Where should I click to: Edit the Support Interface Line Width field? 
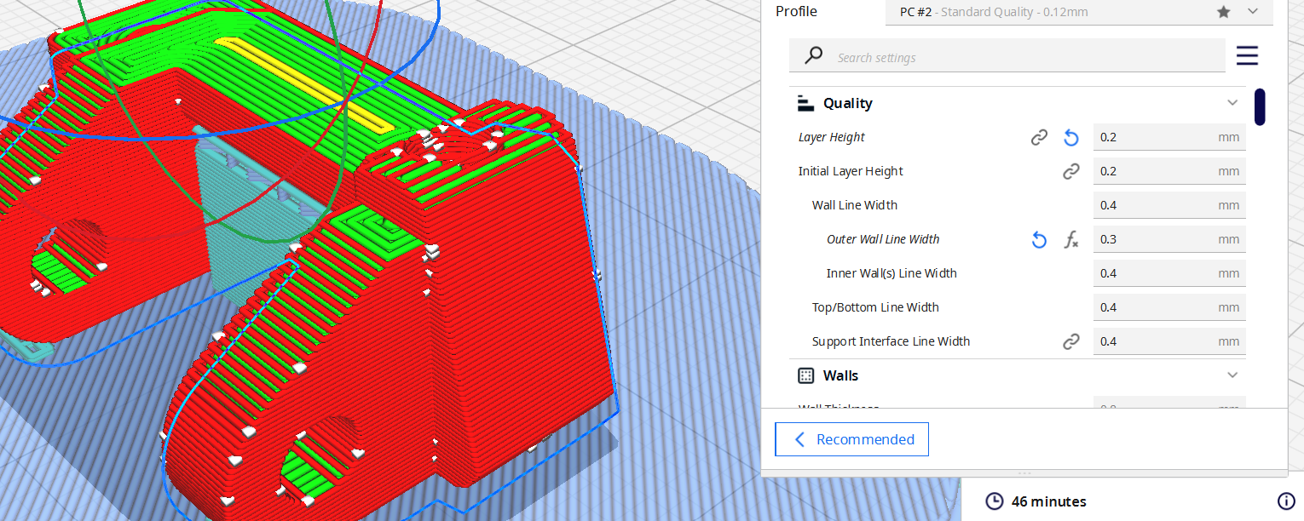point(1169,341)
